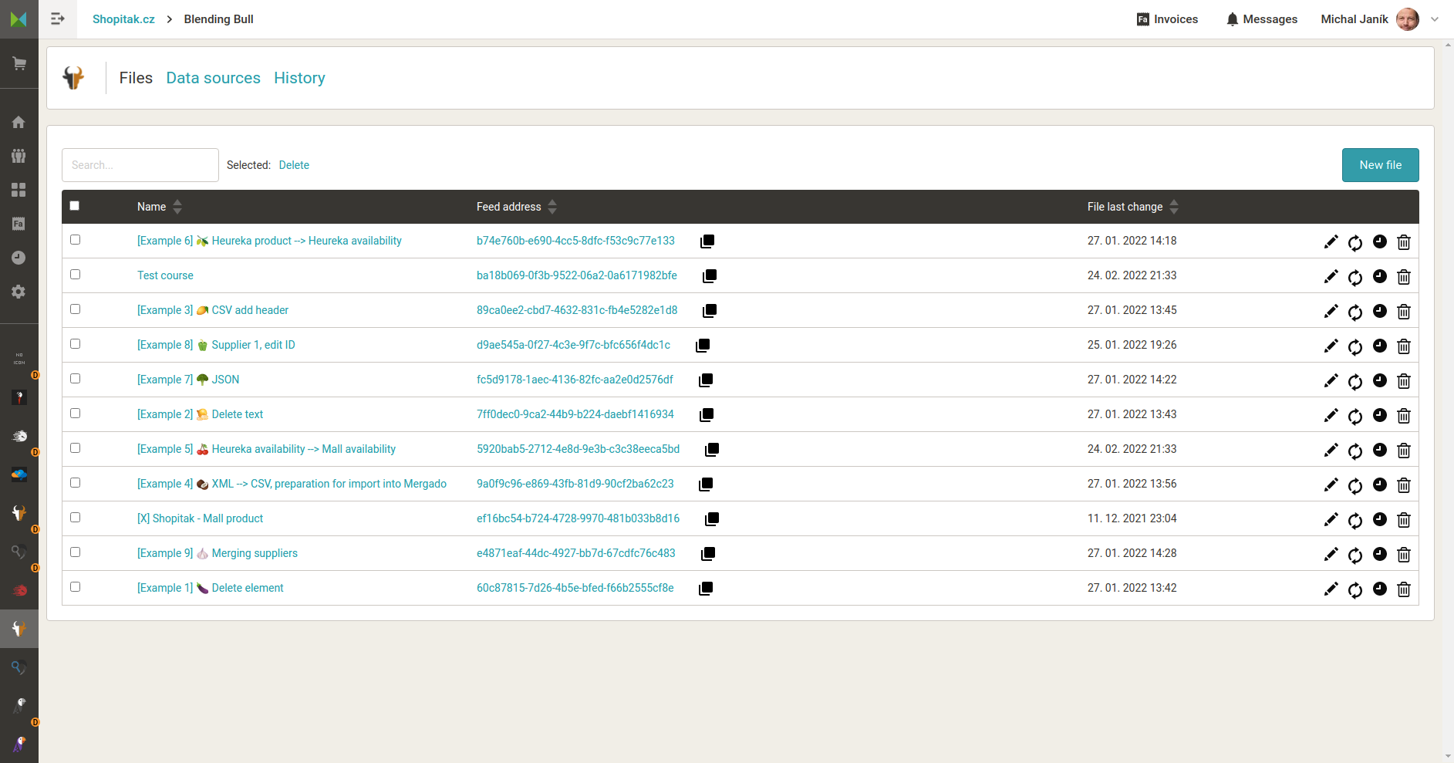This screenshot has height=763, width=1454.
Task: Copy feed address of [Example 9] Merging suppliers
Action: pos(708,554)
